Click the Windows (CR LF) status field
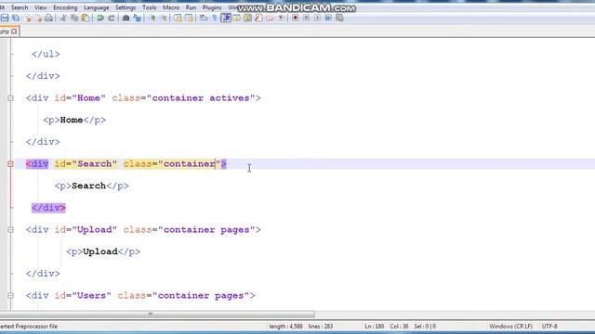This screenshot has height=334, width=595. (510, 326)
